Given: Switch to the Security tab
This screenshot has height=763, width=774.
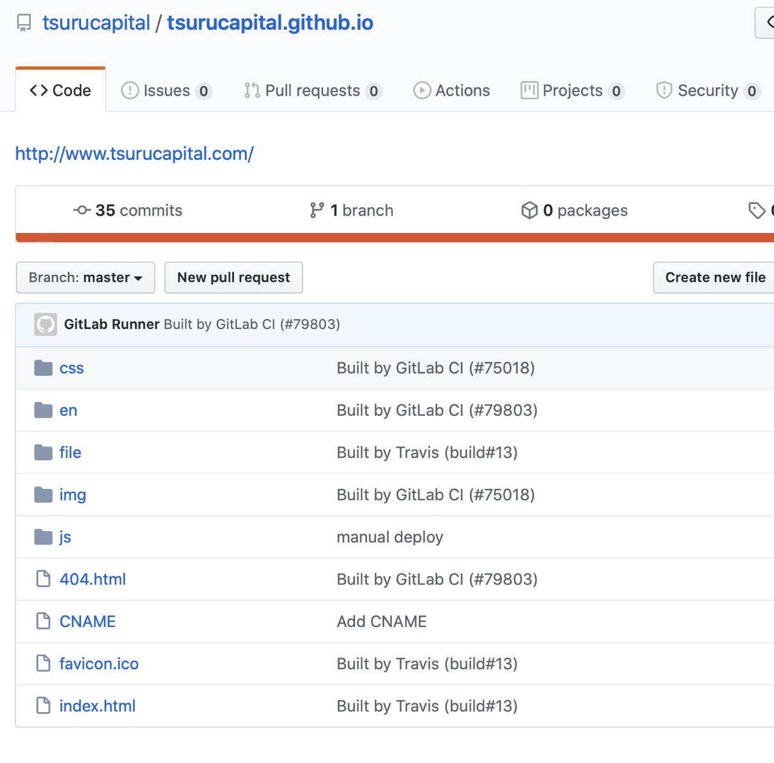Looking at the screenshot, I should click(708, 91).
